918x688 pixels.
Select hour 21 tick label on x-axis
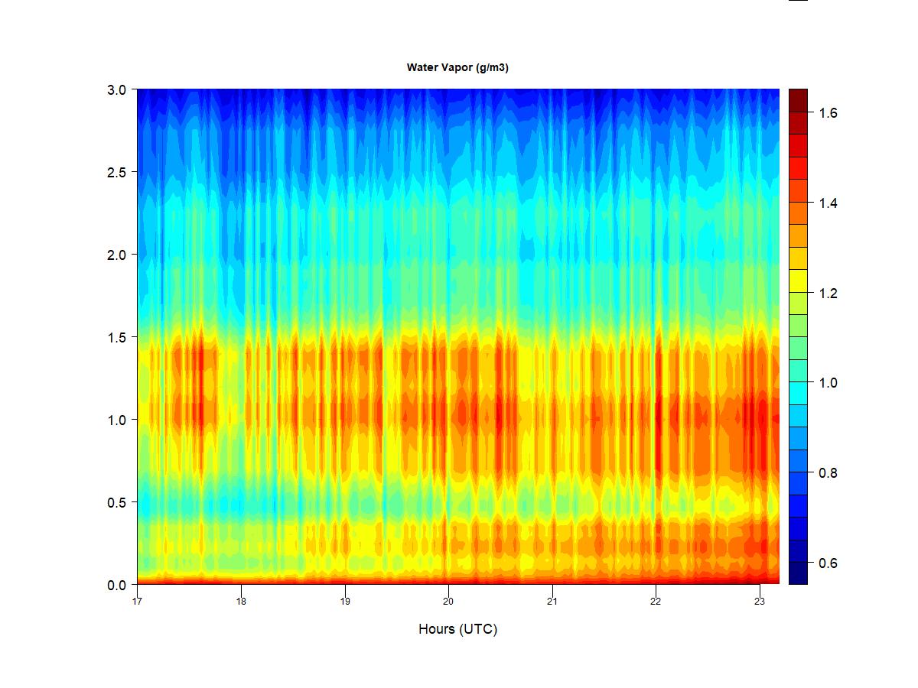(x=552, y=600)
